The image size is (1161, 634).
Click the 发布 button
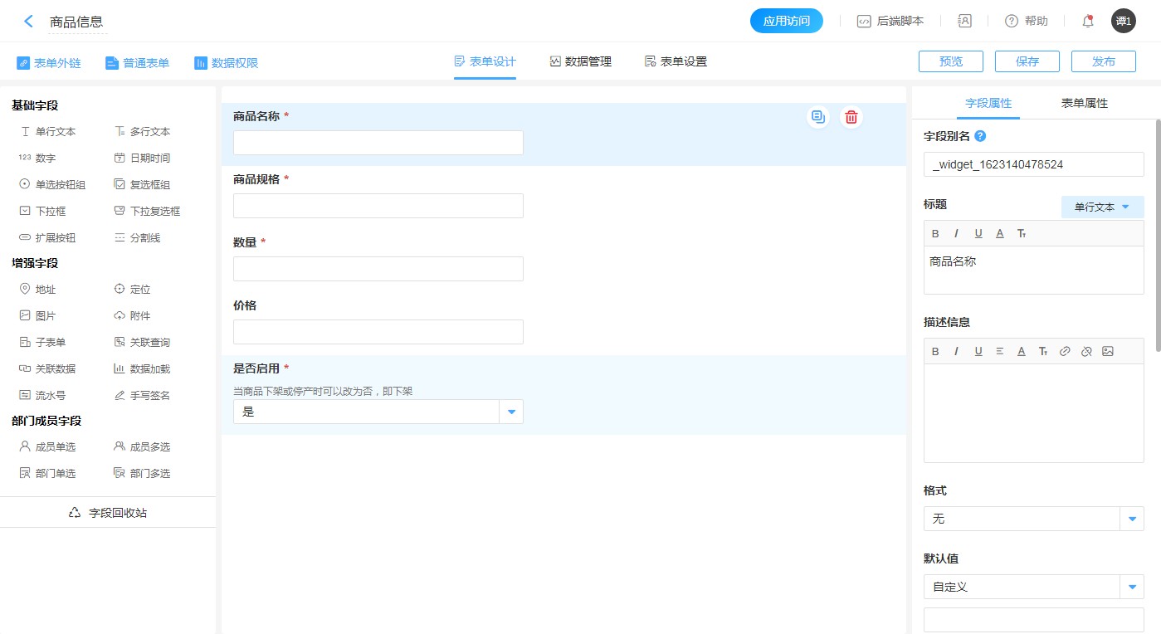[1103, 61]
